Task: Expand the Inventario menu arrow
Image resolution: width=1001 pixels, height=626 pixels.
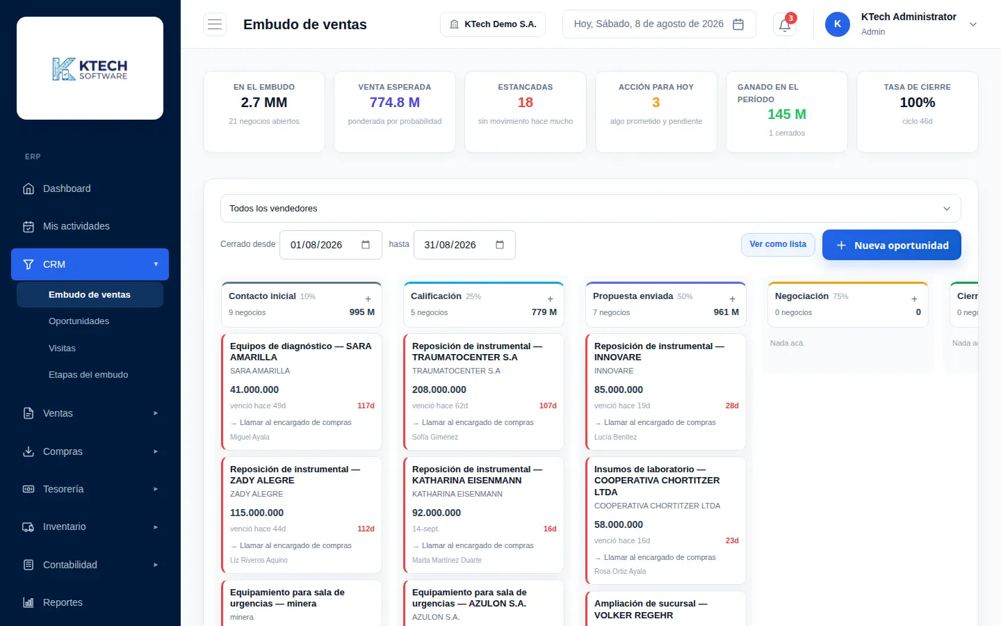Action: coord(156,527)
